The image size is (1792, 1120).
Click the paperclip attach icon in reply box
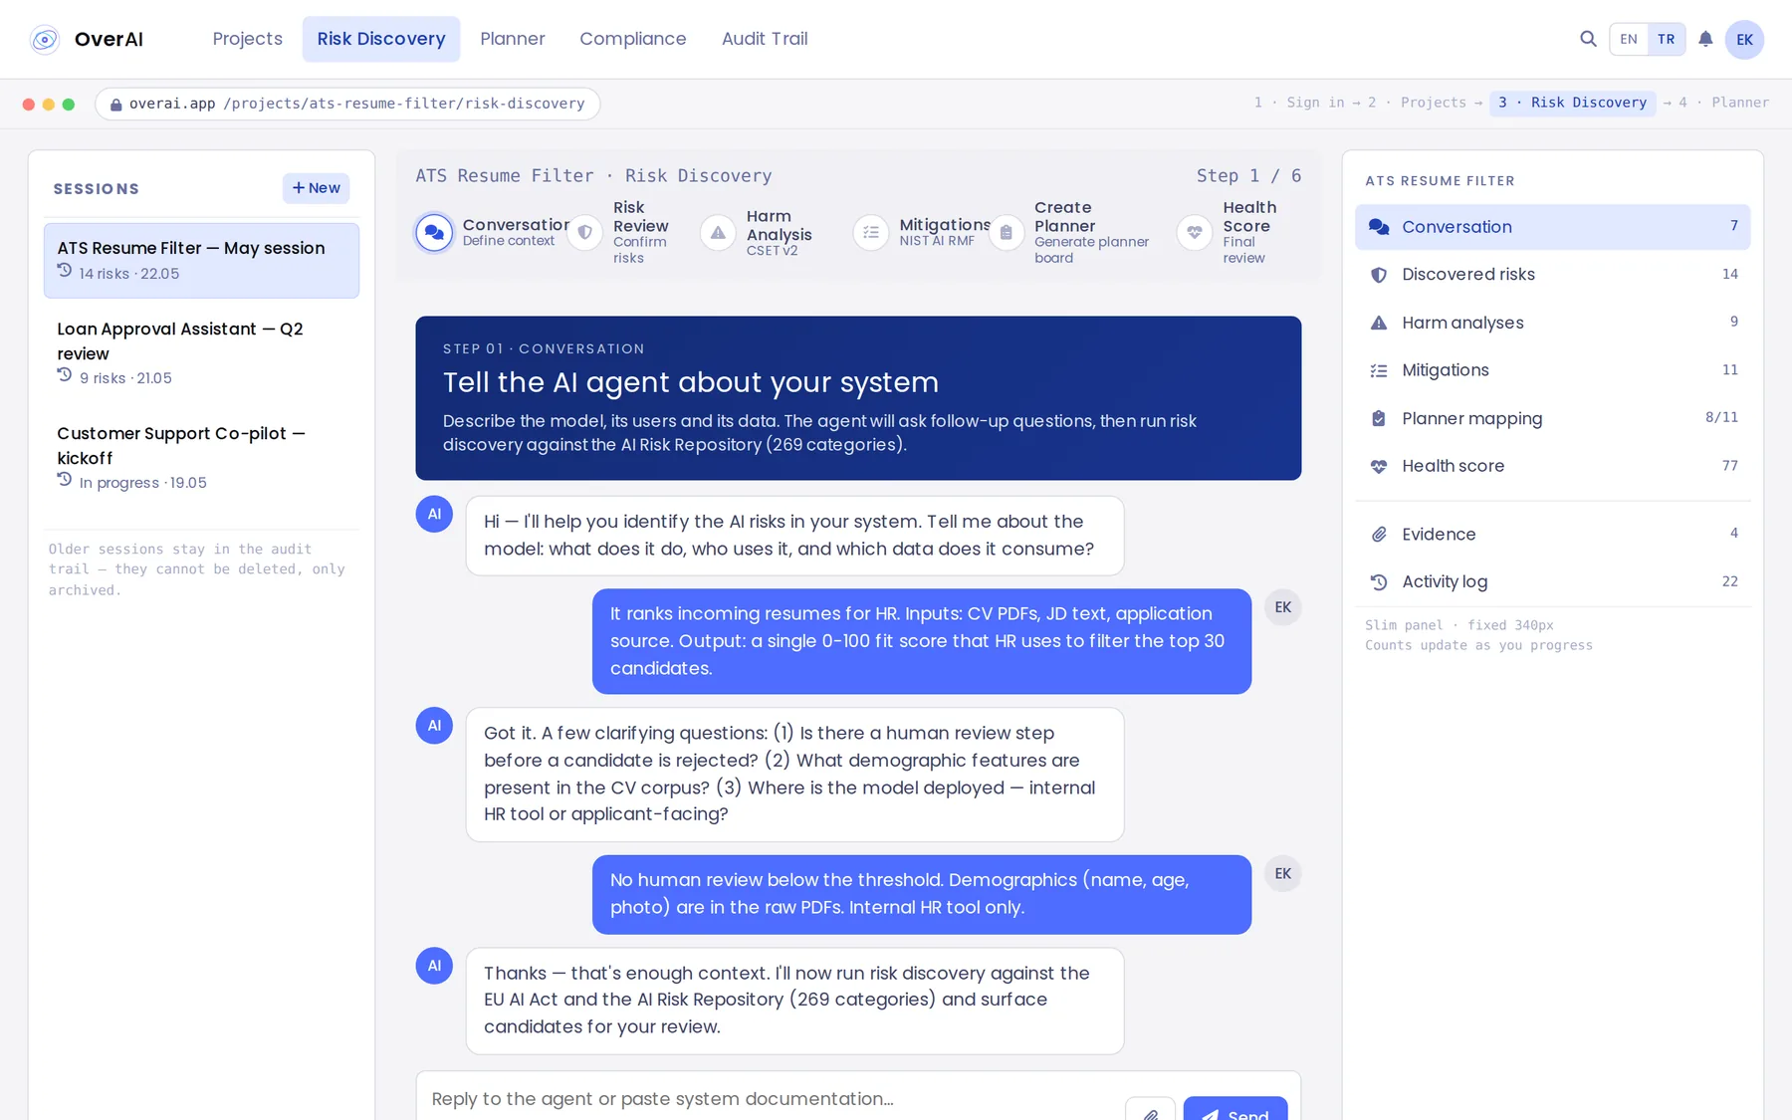click(x=1151, y=1114)
